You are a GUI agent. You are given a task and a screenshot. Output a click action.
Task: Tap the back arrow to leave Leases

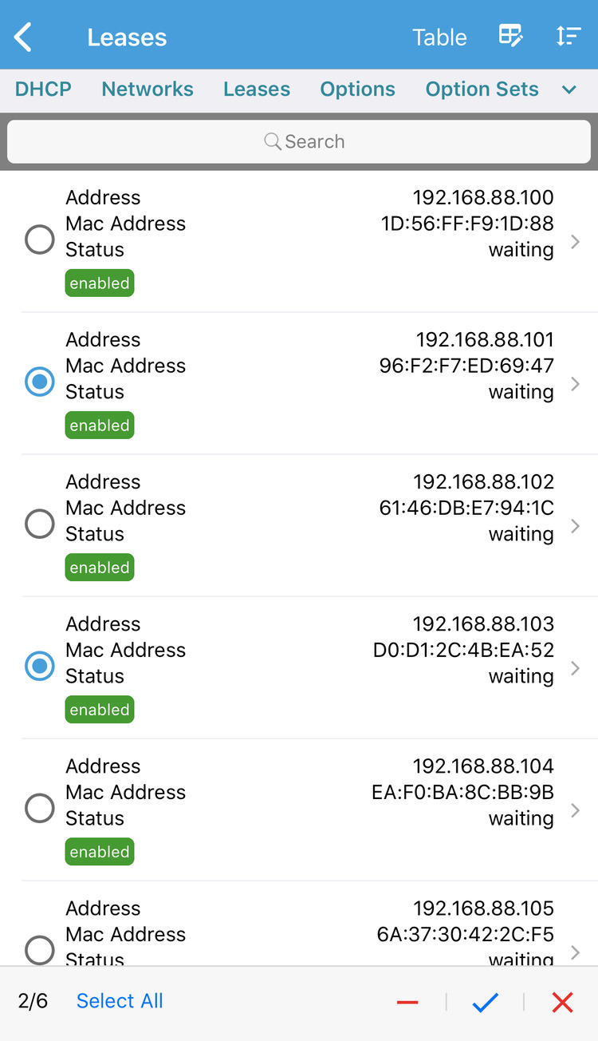(x=22, y=36)
